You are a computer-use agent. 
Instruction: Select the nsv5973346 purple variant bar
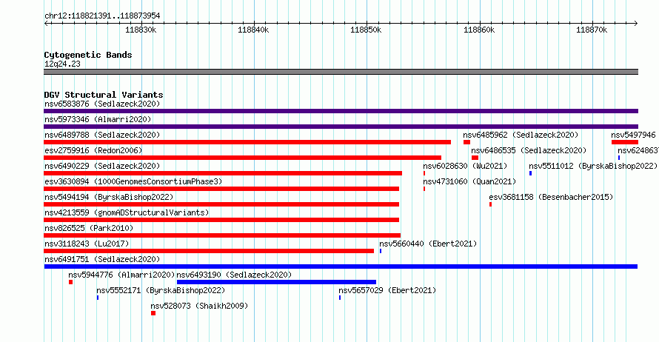(x=341, y=127)
